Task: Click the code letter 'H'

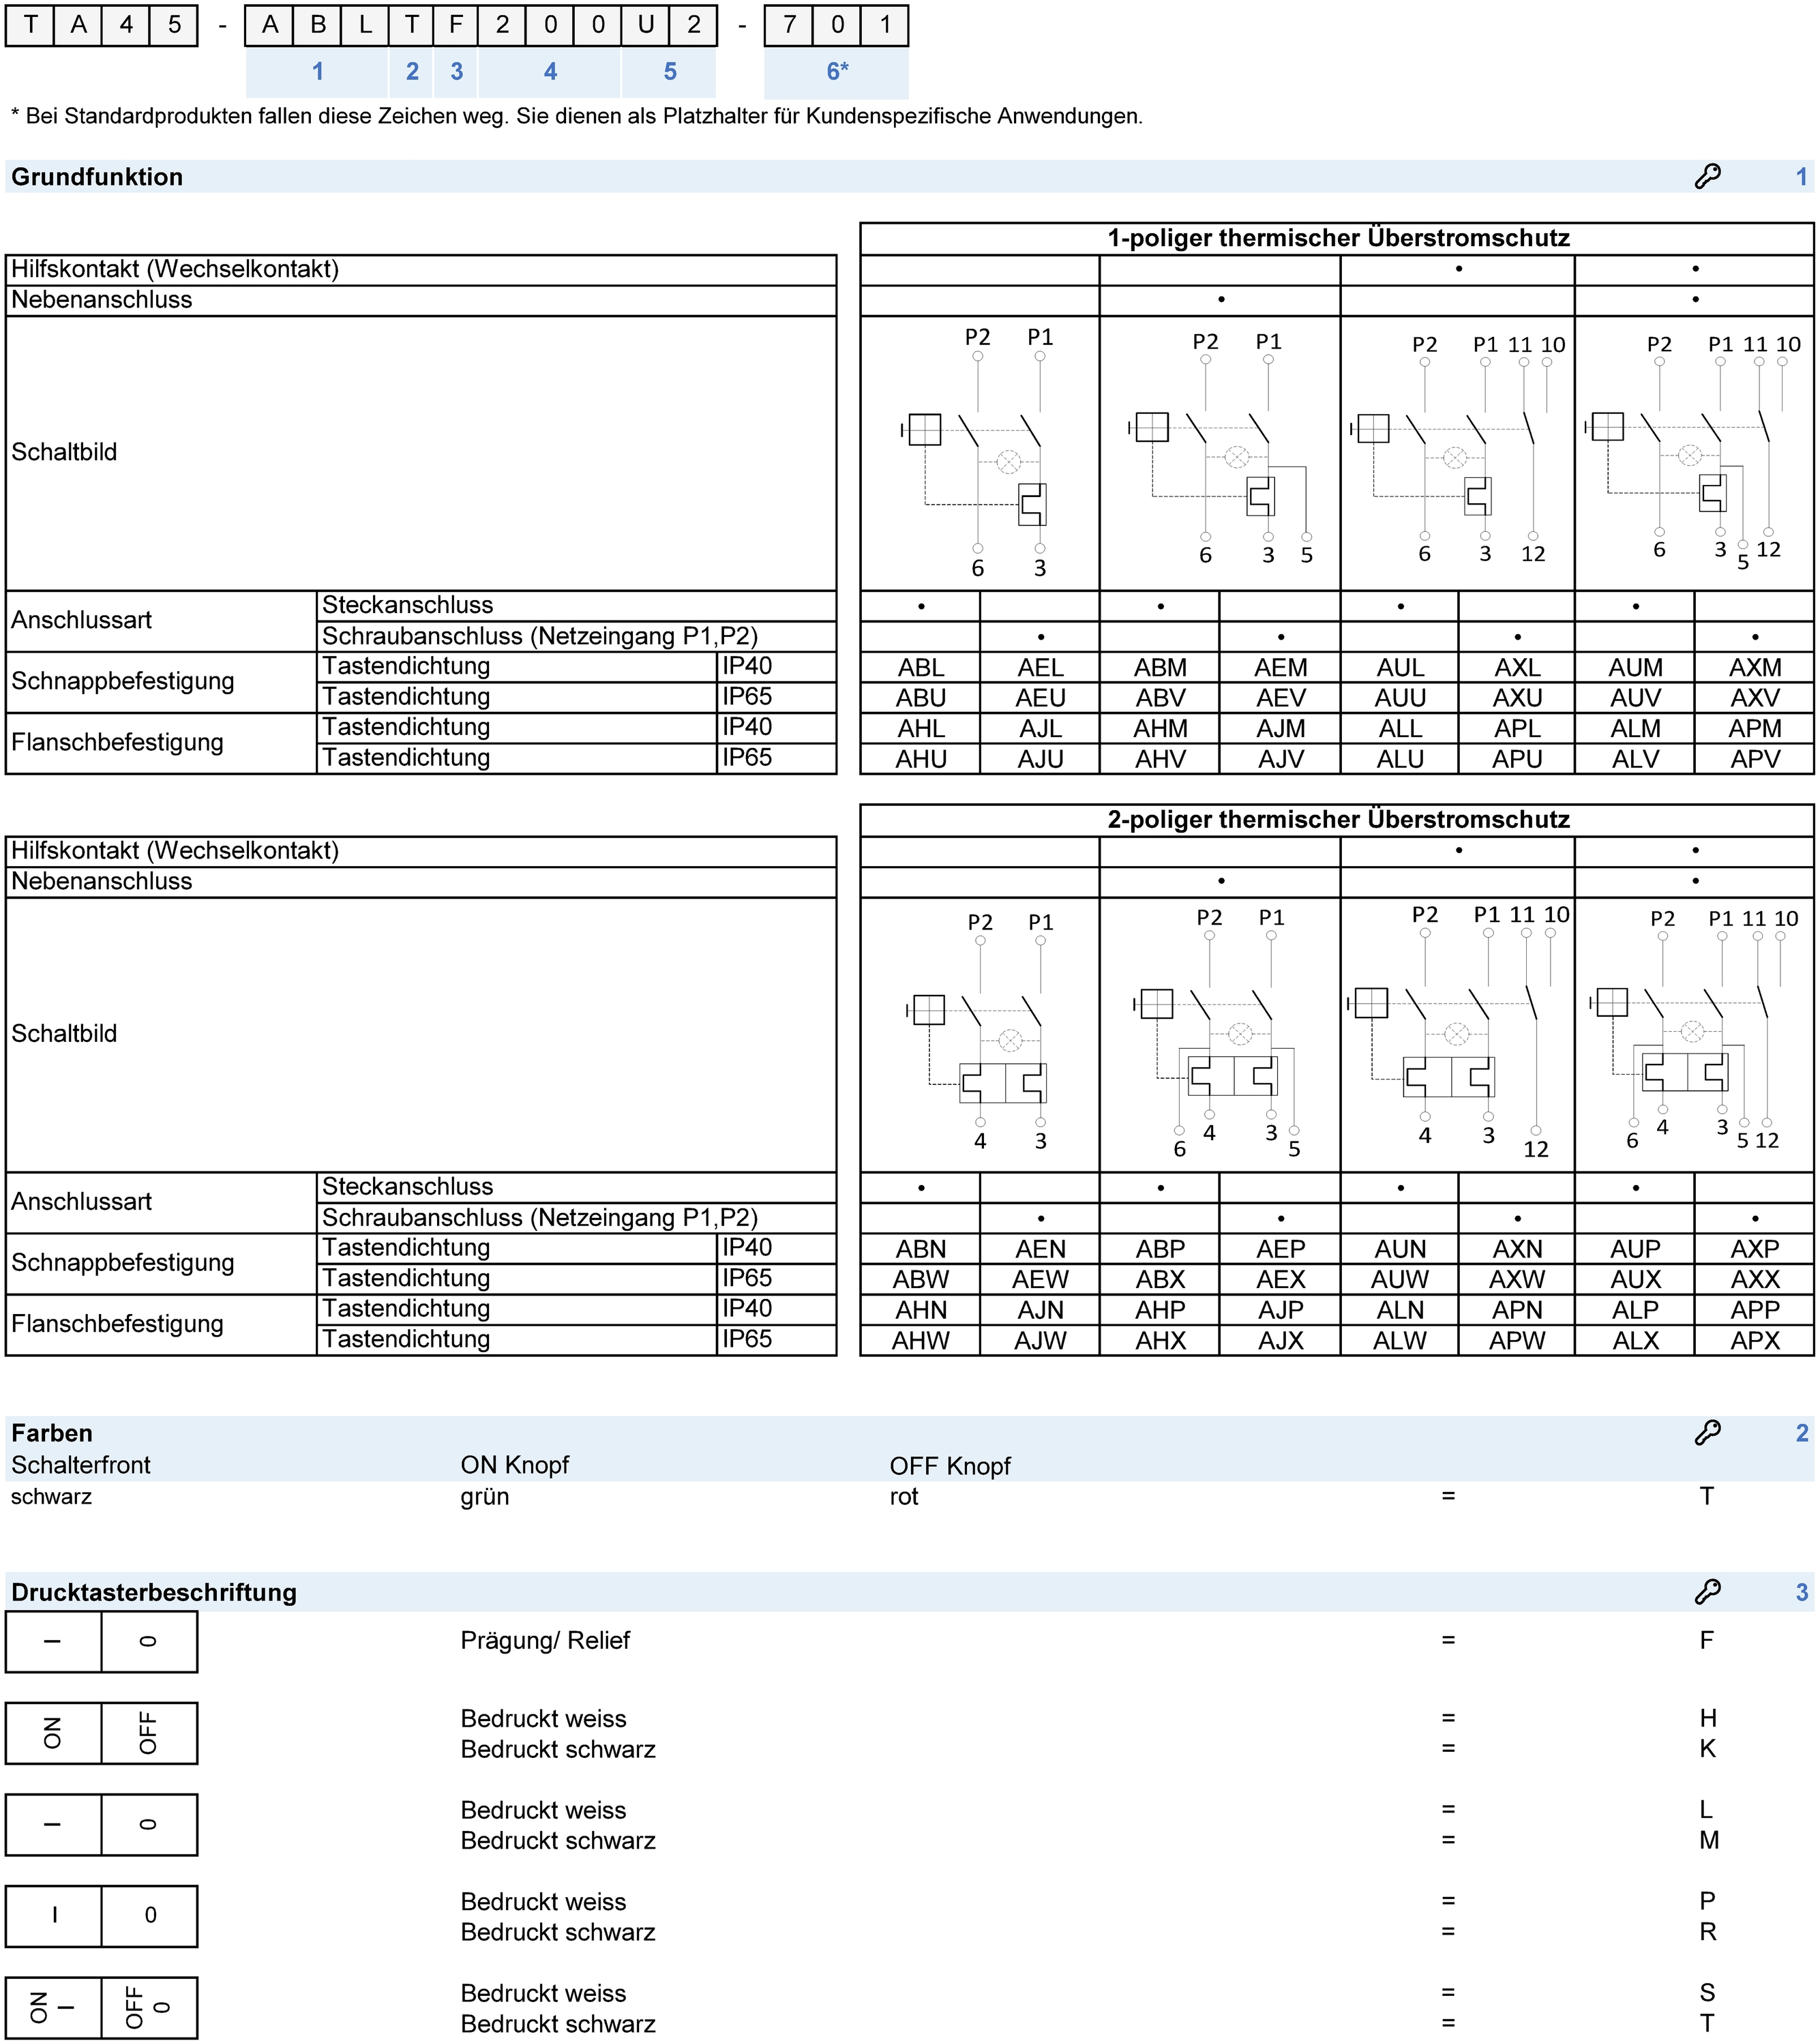Action: tap(1707, 1718)
